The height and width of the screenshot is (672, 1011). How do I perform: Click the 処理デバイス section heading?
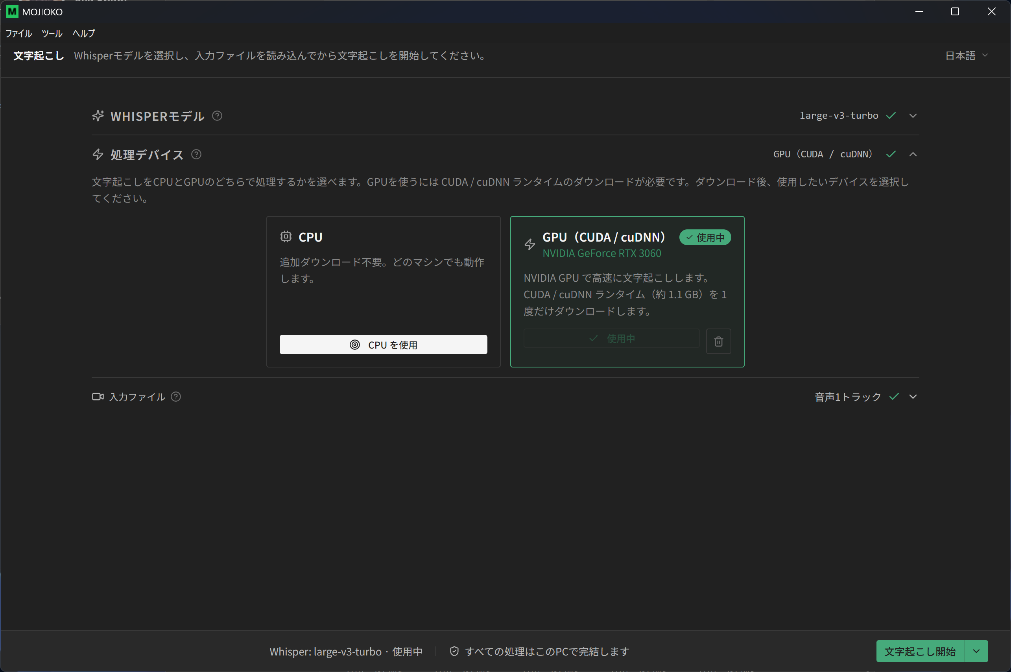[x=147, y=155]
